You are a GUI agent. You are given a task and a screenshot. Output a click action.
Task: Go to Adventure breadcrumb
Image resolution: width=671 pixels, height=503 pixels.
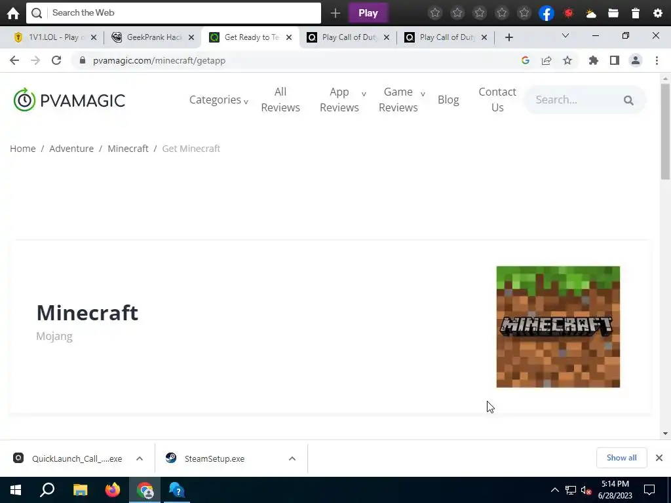71,149
